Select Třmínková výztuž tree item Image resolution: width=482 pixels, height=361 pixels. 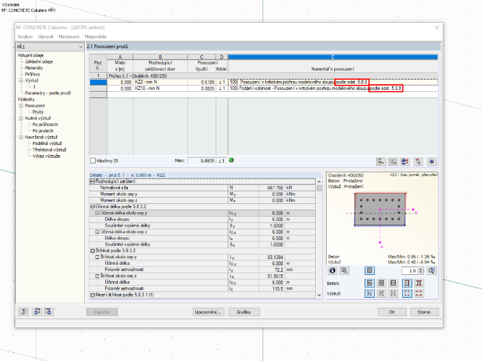[49, 150]
